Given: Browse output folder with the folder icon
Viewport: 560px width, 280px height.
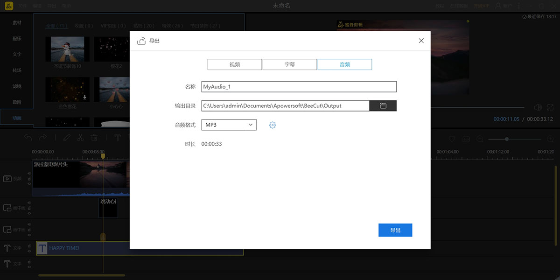Looking at the screenshot, I should click(383, 106).
